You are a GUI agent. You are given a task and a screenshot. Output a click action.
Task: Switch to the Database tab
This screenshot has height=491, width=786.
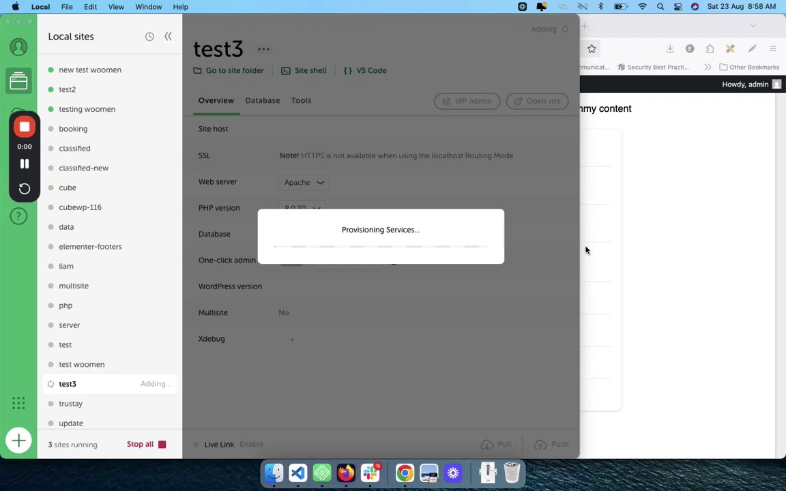click(x=263, y=101)
